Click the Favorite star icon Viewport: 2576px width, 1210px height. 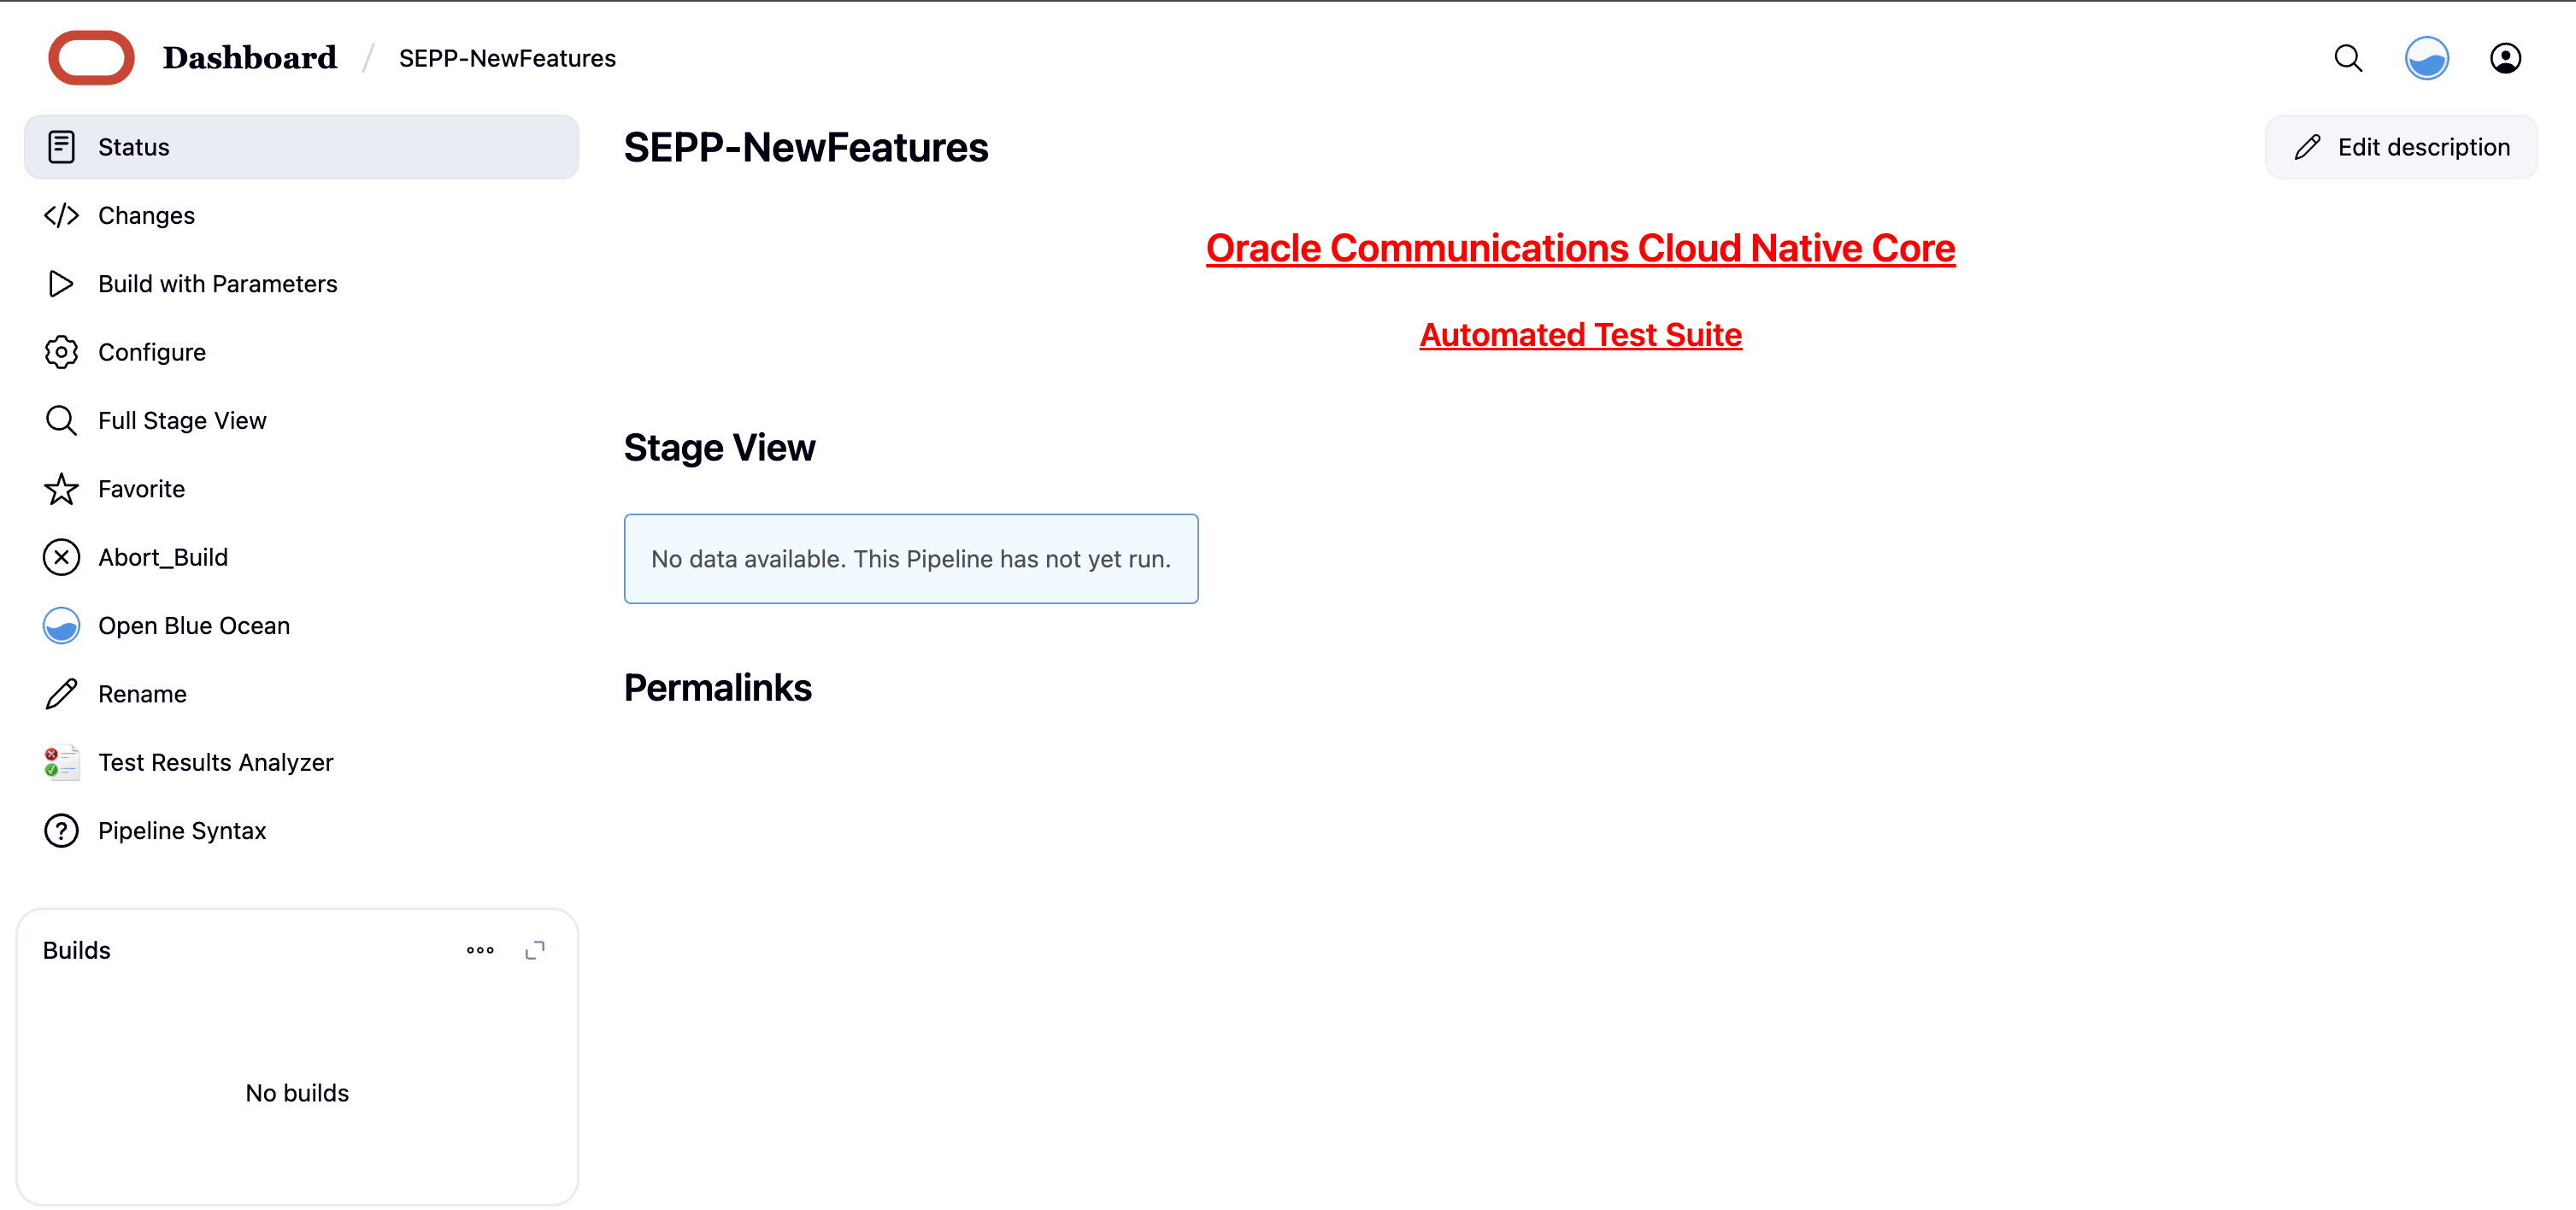coord(61,489)
